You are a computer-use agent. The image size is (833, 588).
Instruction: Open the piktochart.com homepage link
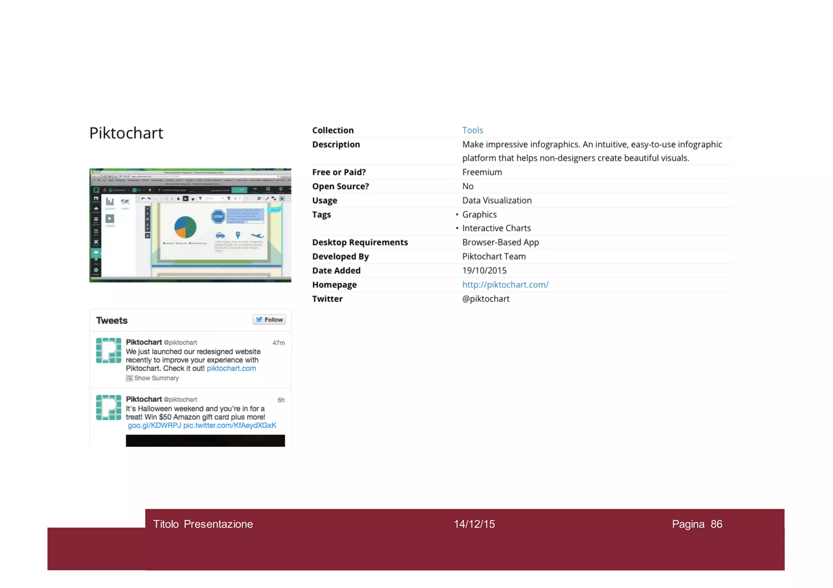click(505, 285)
